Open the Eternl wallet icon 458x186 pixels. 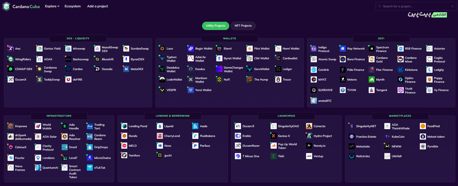tap(219, 49)
